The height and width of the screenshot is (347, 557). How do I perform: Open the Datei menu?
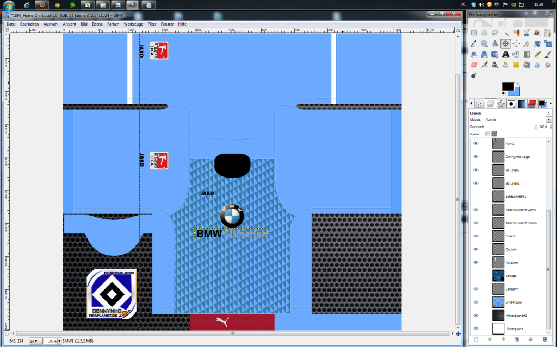[11, 24]
